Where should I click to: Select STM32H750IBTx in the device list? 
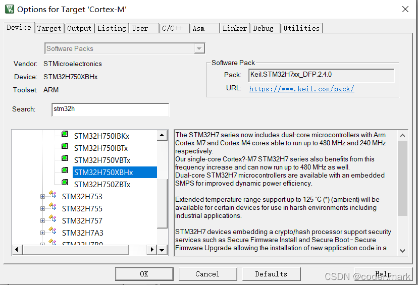101,148
